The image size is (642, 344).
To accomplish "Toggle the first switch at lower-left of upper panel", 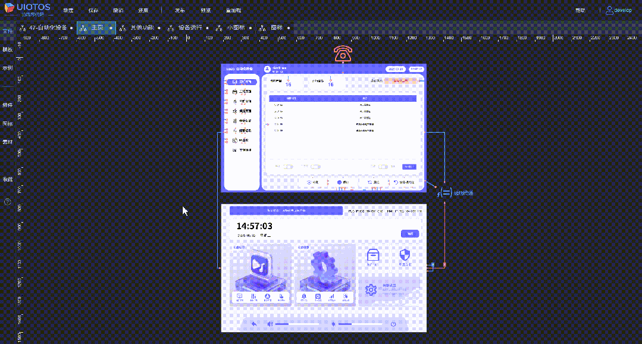I will [289, 167].
